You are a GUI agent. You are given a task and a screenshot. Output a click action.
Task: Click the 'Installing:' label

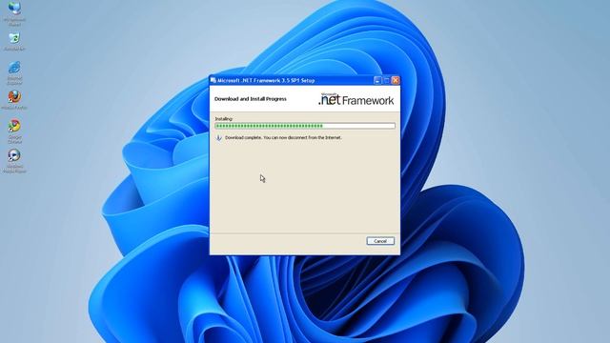coord(224,118)
